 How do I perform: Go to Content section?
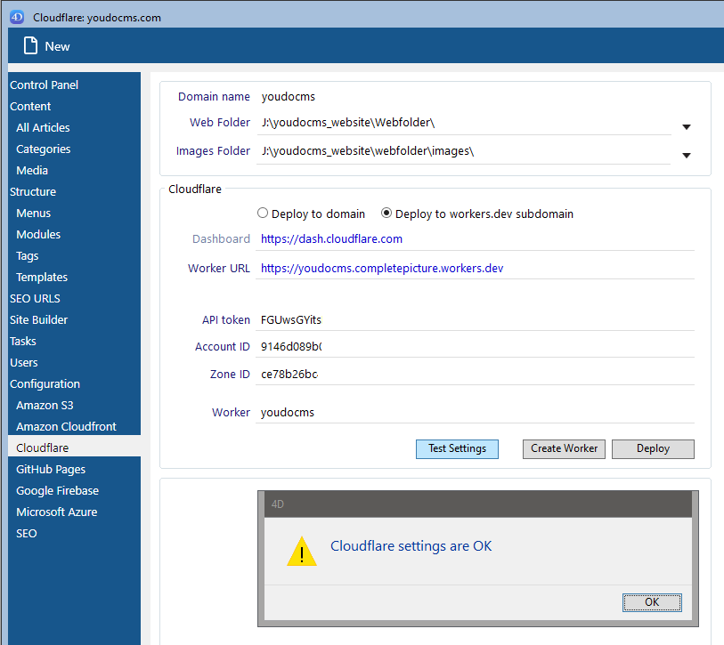tap(30, 106)
